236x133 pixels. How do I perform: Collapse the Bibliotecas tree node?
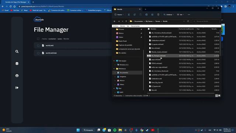(x=114, y=69)
